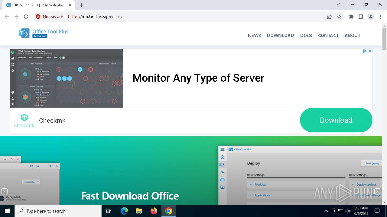Screen dimensions: 387x217
Task: Open Task View on the taskbar
Action: pos(109,211)
